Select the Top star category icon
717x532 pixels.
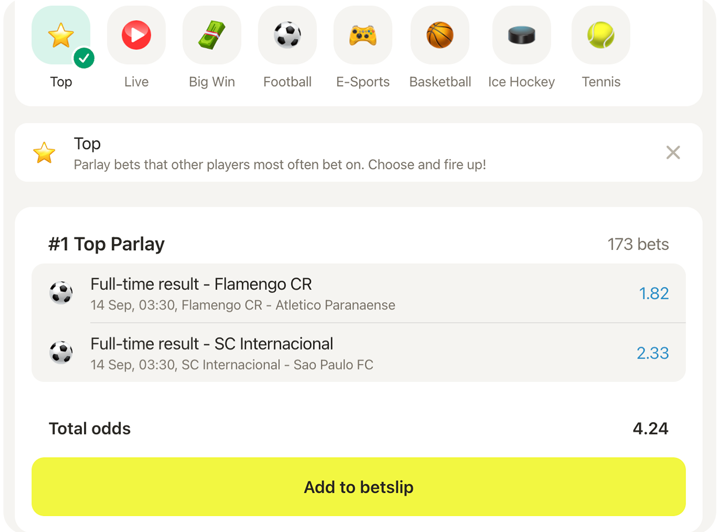(60, 36)
